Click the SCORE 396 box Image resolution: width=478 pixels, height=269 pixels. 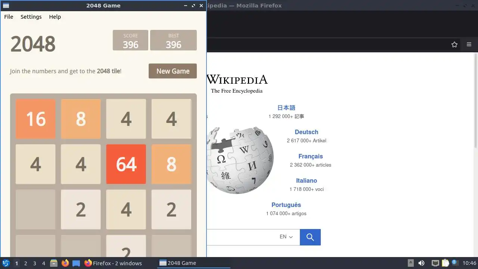130,40
